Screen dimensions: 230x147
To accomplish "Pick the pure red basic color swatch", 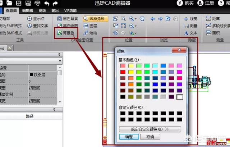I will [123, 72].
